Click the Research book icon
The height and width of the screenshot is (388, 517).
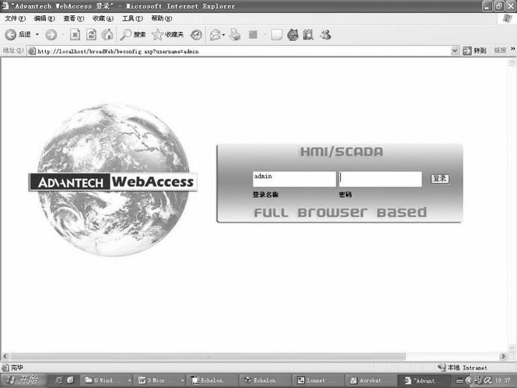coord(309,34)
